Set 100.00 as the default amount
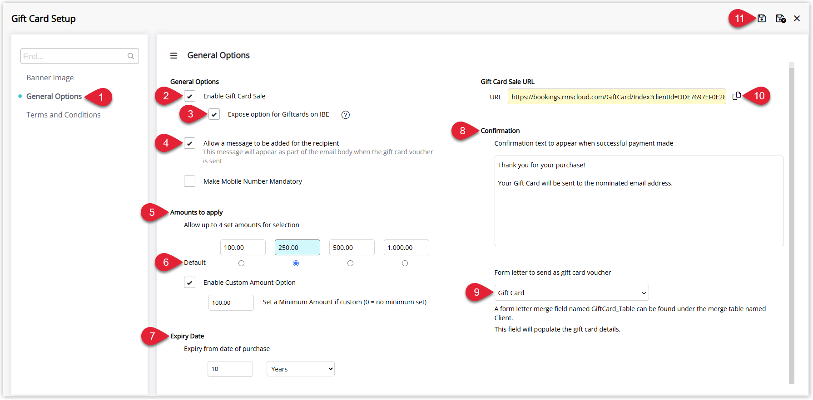813x400 pixels. coord(242,263)
